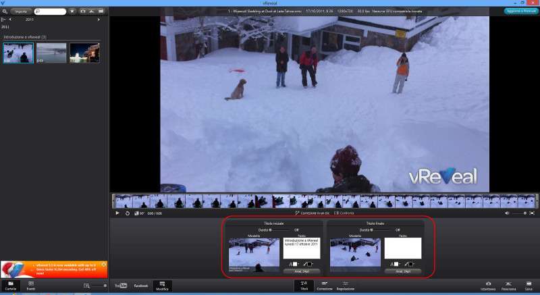Adjust the volume slider

coord(518,213)
